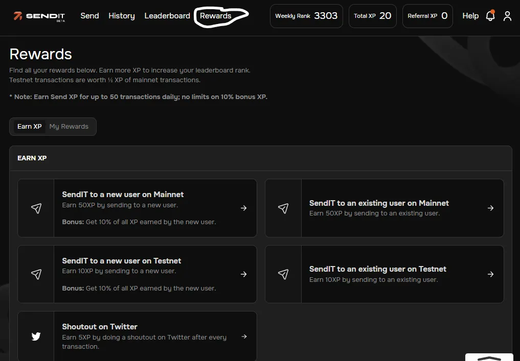This screenshot has width=520, height=361.
Task: Click paper plane icon for new user Testnet
Action: pos(36,274)
